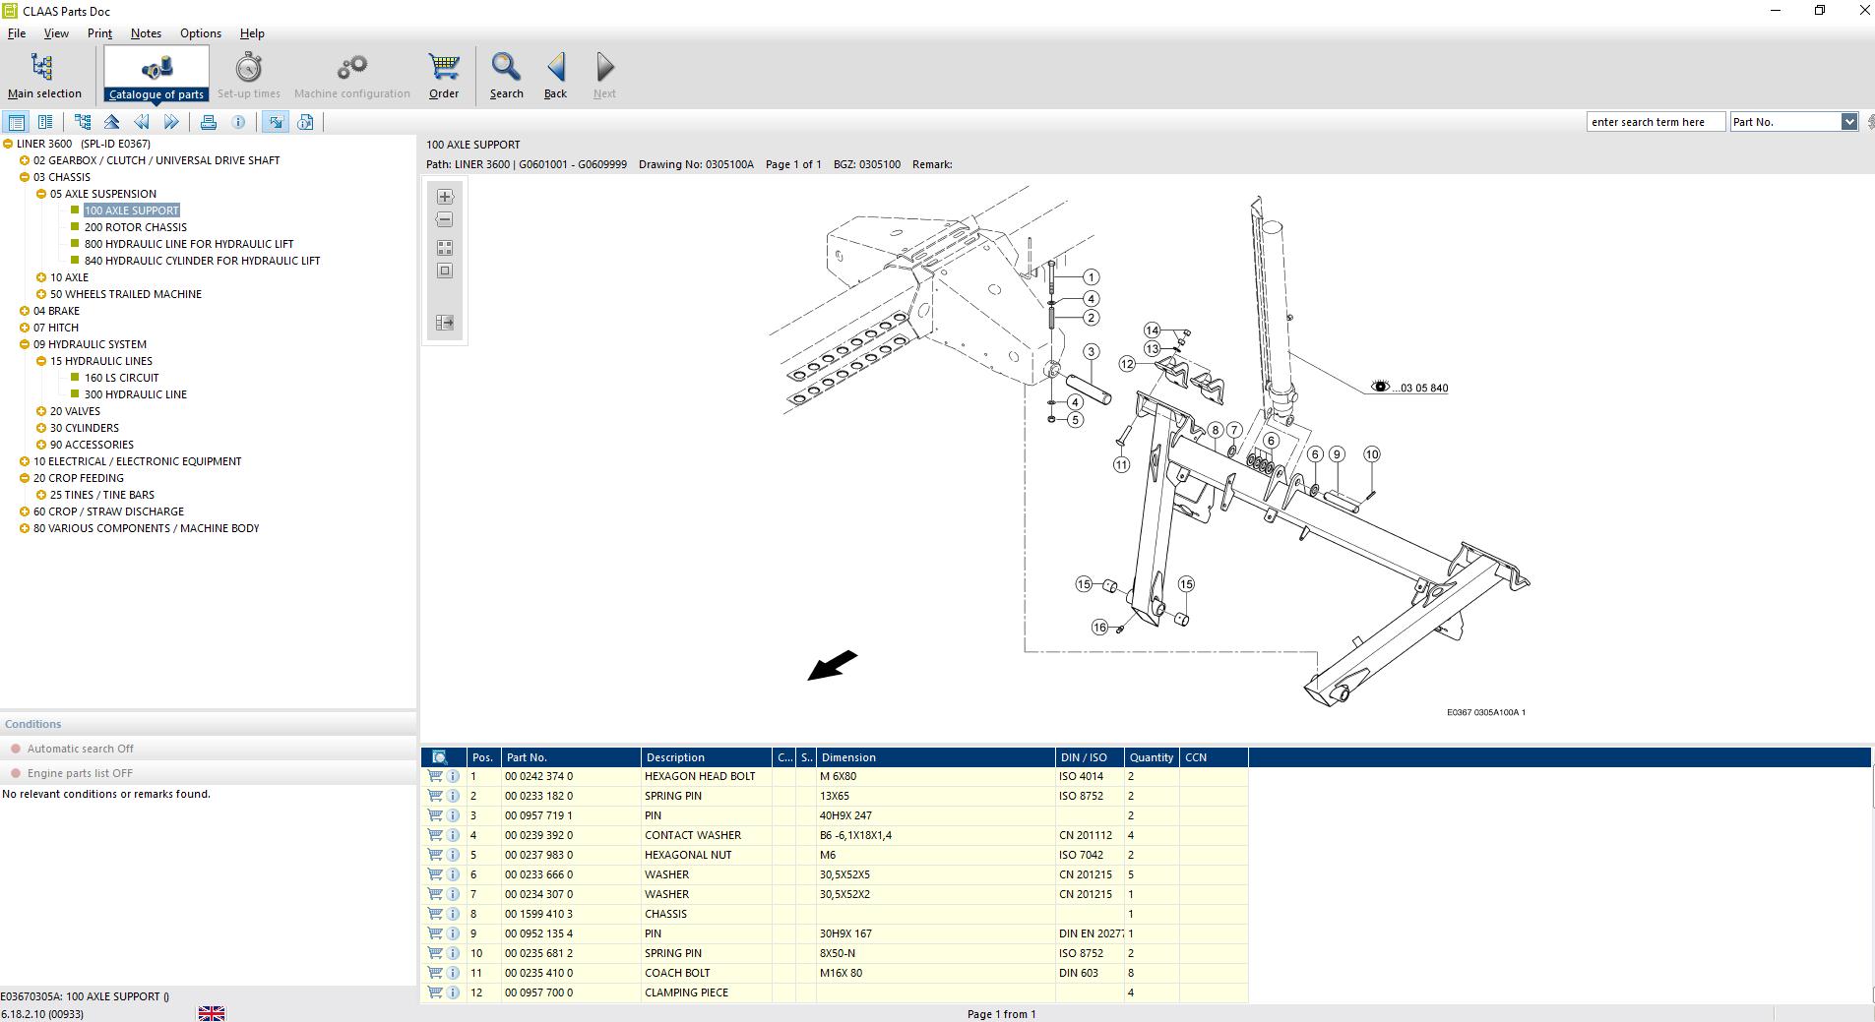Jump to next assembly with double-arrow icon
Image resolution: width=1875 pixels, height=1022 pixels.
pos(171,122)
